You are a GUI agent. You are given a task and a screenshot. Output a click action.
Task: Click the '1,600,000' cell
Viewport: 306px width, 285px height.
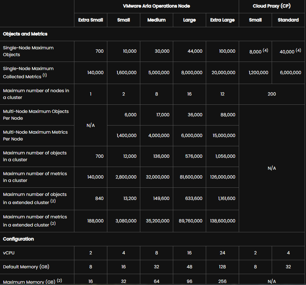(x=126, y=73)
